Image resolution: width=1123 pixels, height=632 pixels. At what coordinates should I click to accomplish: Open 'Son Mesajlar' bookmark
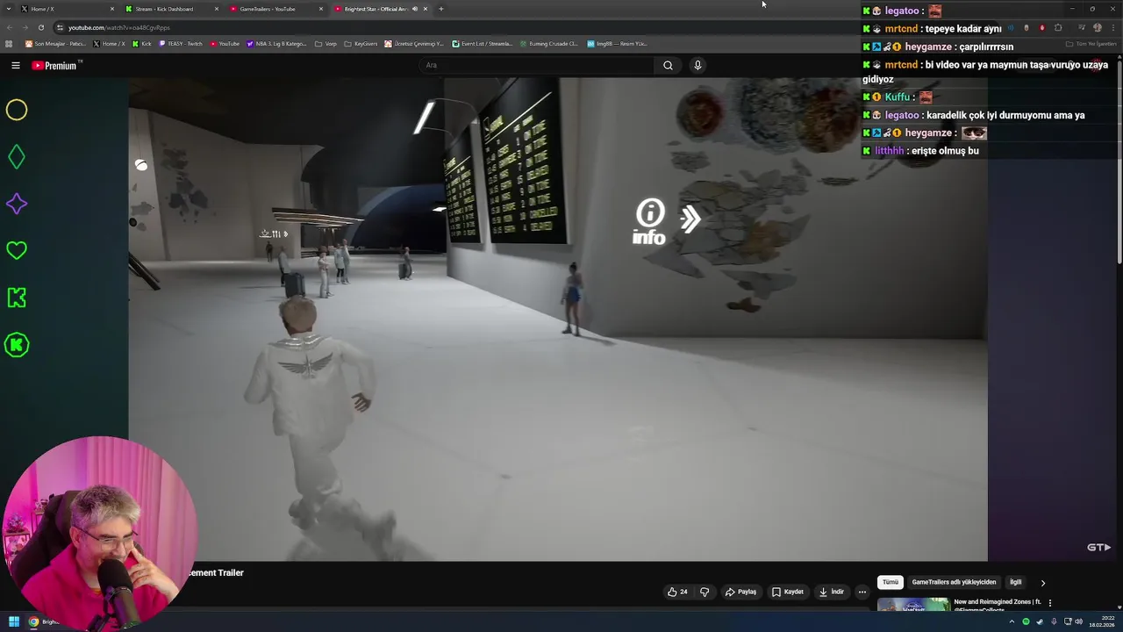click(x=55, y=43)
